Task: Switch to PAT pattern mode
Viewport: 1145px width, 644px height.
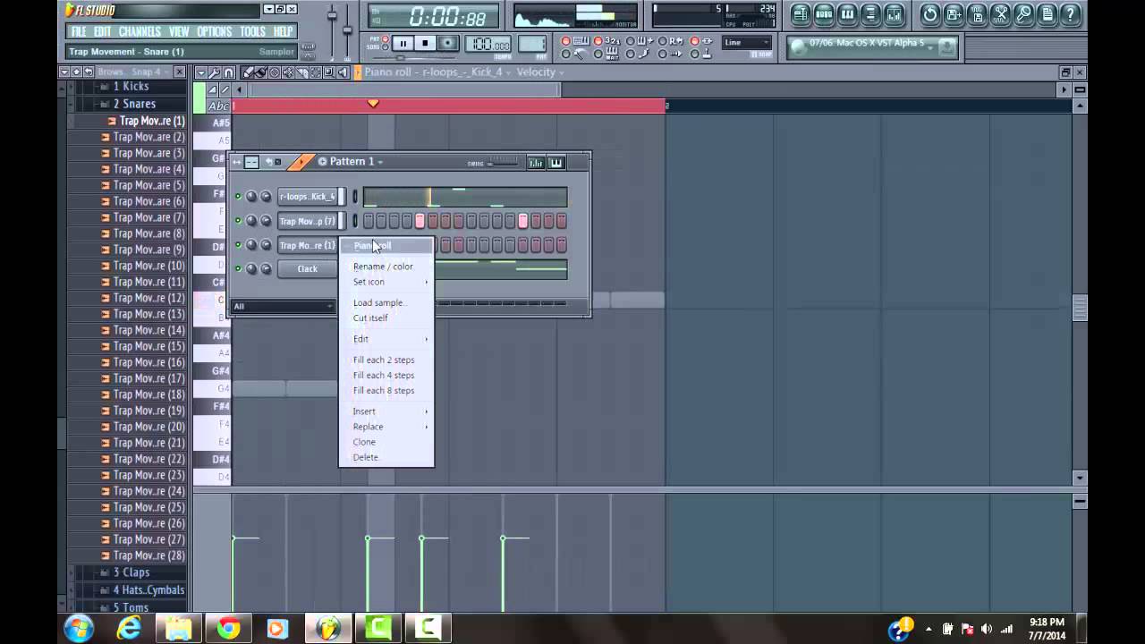Action: [385, 38]
